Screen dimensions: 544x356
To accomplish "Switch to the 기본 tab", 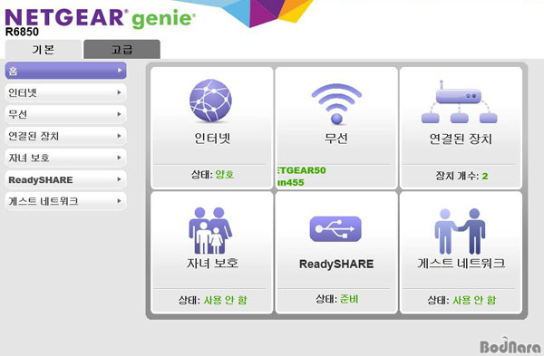I will point(44,50).
